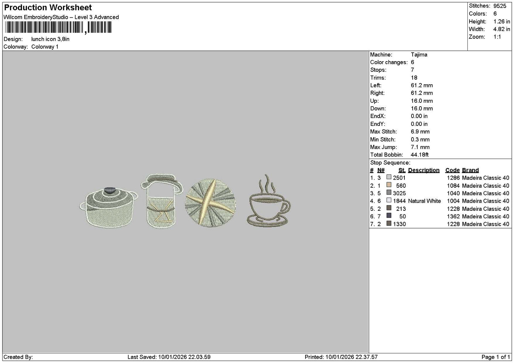The height and width of the screenshot is (363, 514).
Task: Click the Stitches value 9525
Action: pyautogui.click(x=499, y=6)
